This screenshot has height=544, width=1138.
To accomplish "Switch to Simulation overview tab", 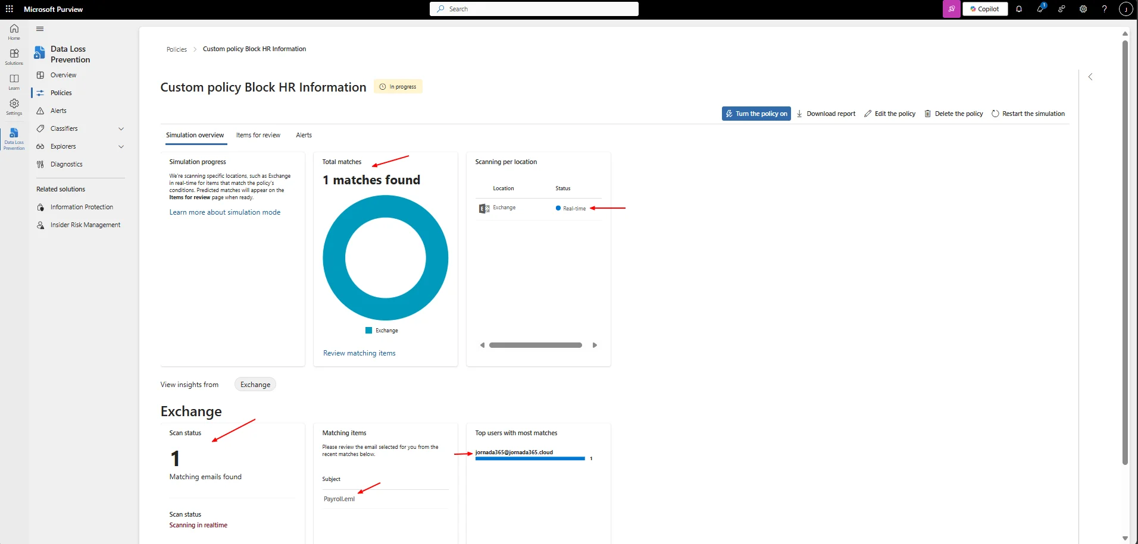I will [x=195, y=135].
